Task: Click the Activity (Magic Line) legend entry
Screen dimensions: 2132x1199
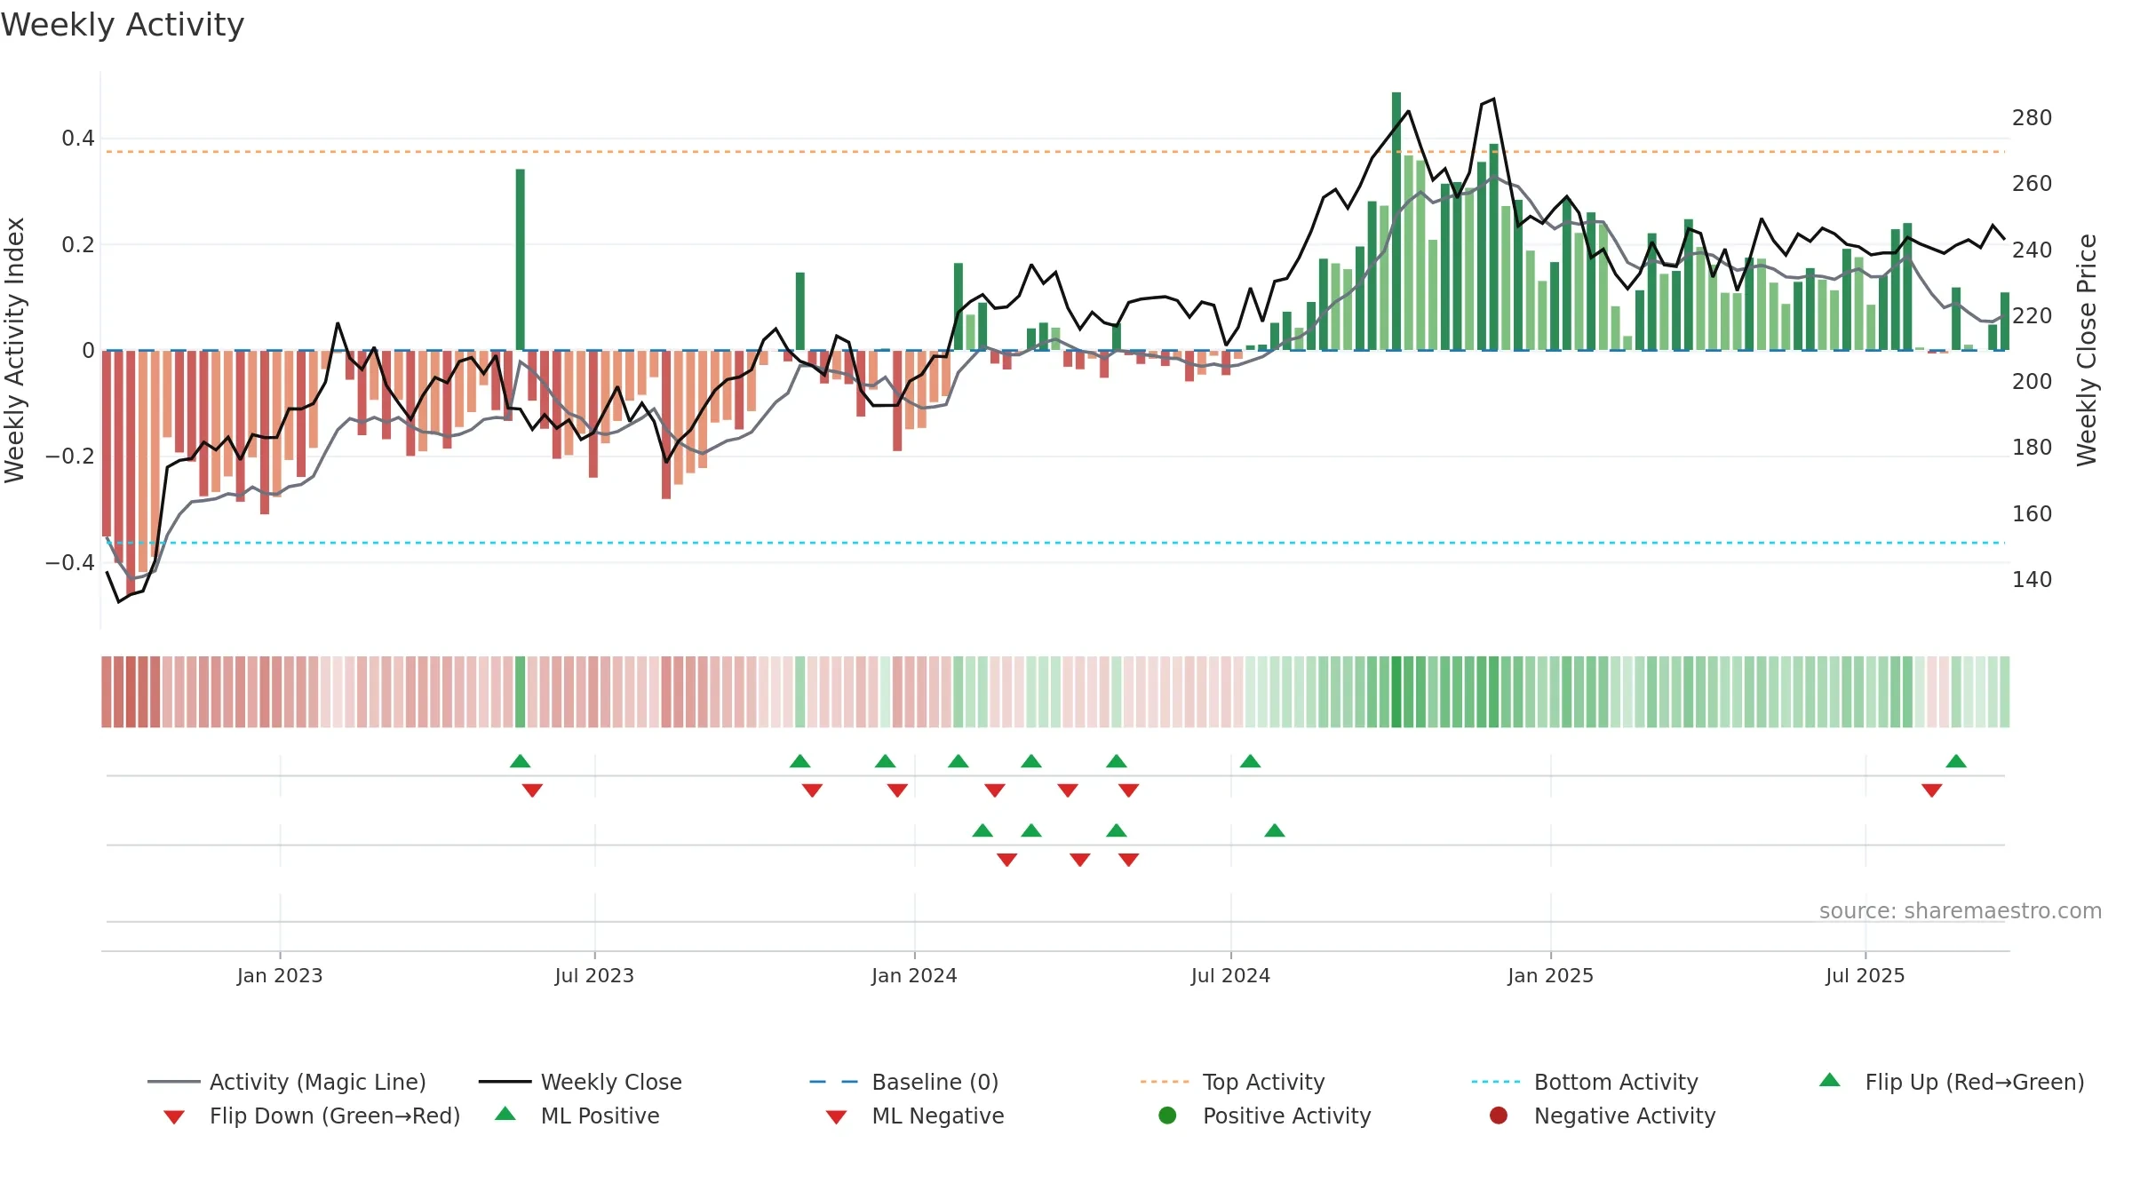Action: [x=287, y=1082]
